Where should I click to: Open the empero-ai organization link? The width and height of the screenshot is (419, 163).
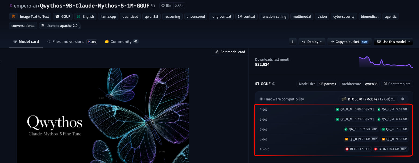tap(26, 5)
